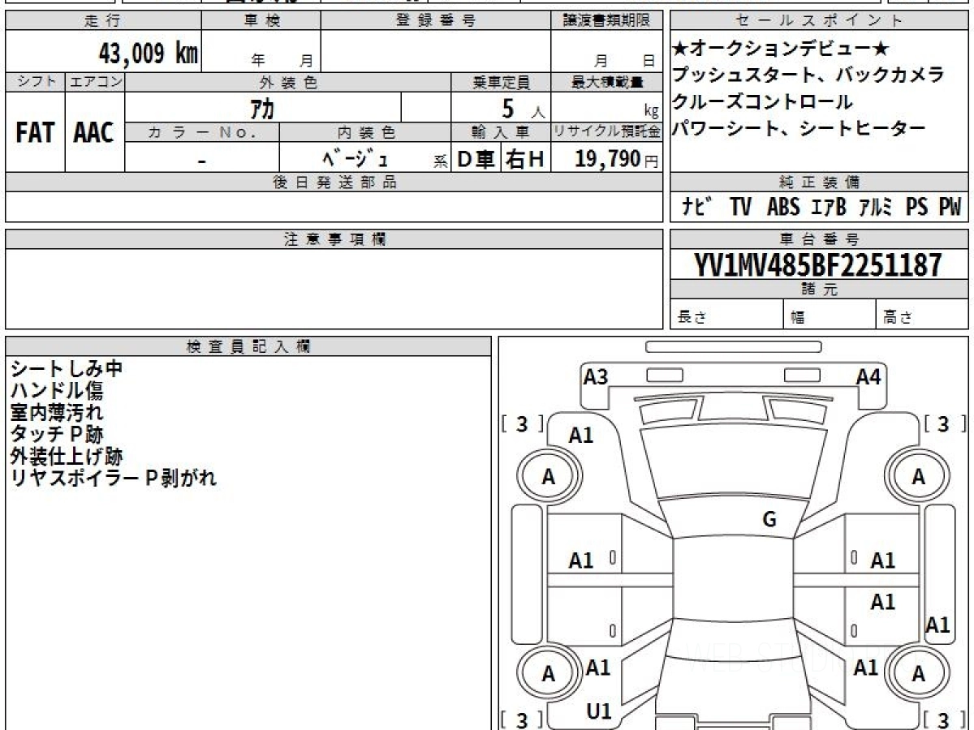Screen dimensions: 974x730
Task: Click the 幅 dimension field
Action: coord(830,315)
